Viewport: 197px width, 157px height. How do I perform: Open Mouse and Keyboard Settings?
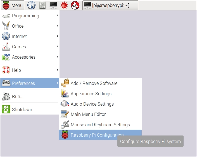[x=100, y=125]
